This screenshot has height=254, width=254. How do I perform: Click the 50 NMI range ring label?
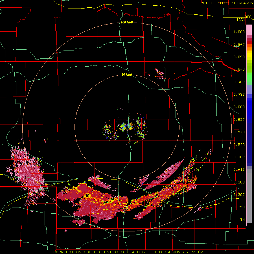[x=127, y=75]
